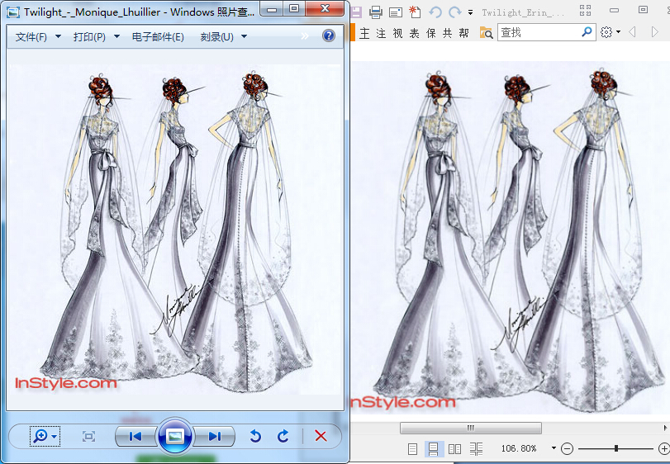Expand the gear settings dropdown arrow

[618, 32]
